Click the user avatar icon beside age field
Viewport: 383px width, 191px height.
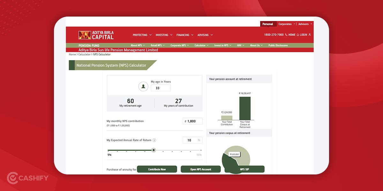(143, 86)
